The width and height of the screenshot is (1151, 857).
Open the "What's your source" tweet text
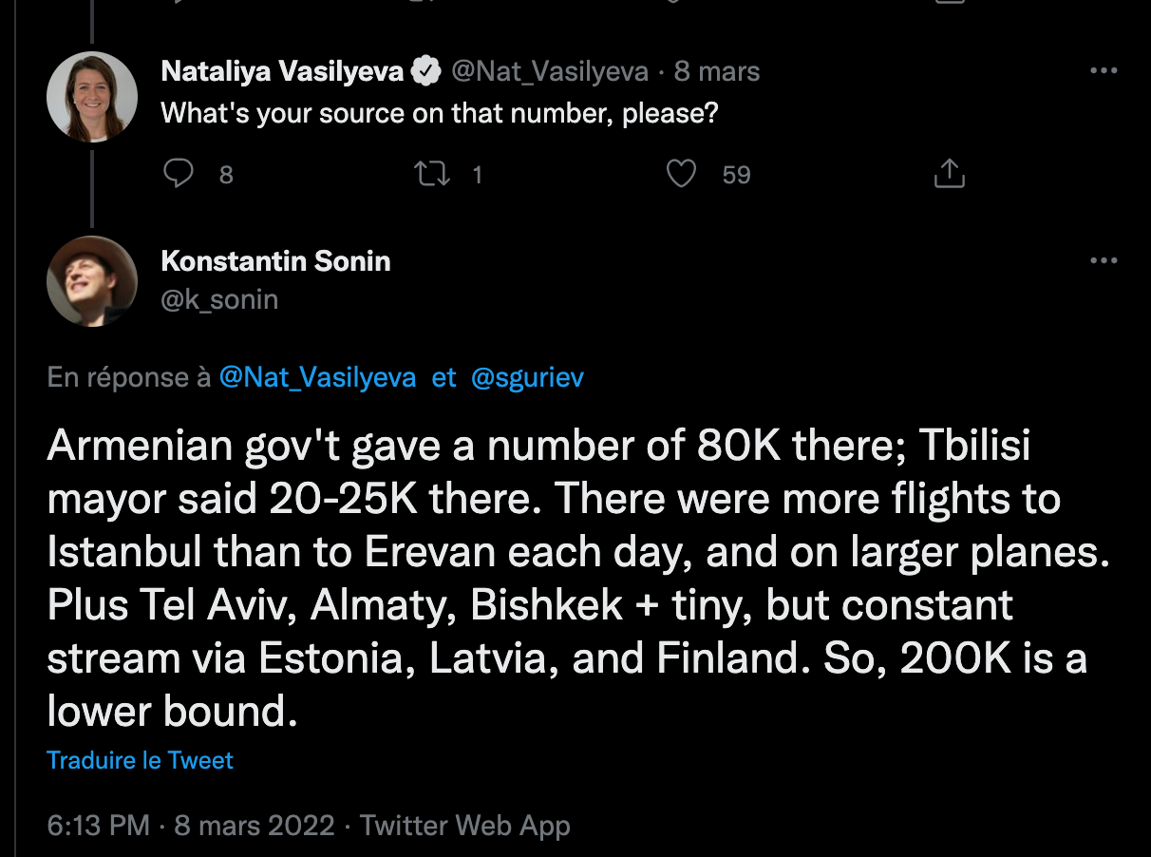click(439, 114)
